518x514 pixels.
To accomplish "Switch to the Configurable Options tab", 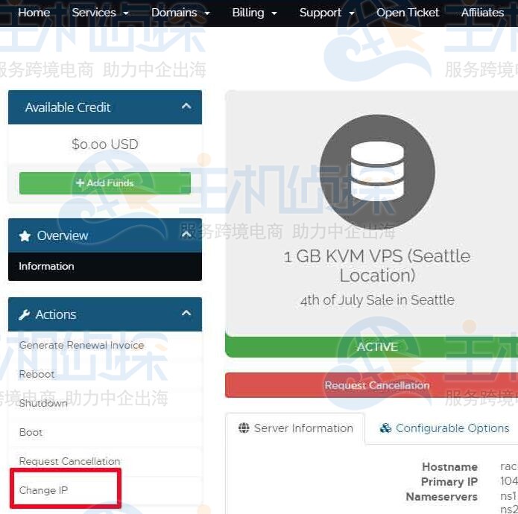I will pyautogui.click(x=444, y=428).
